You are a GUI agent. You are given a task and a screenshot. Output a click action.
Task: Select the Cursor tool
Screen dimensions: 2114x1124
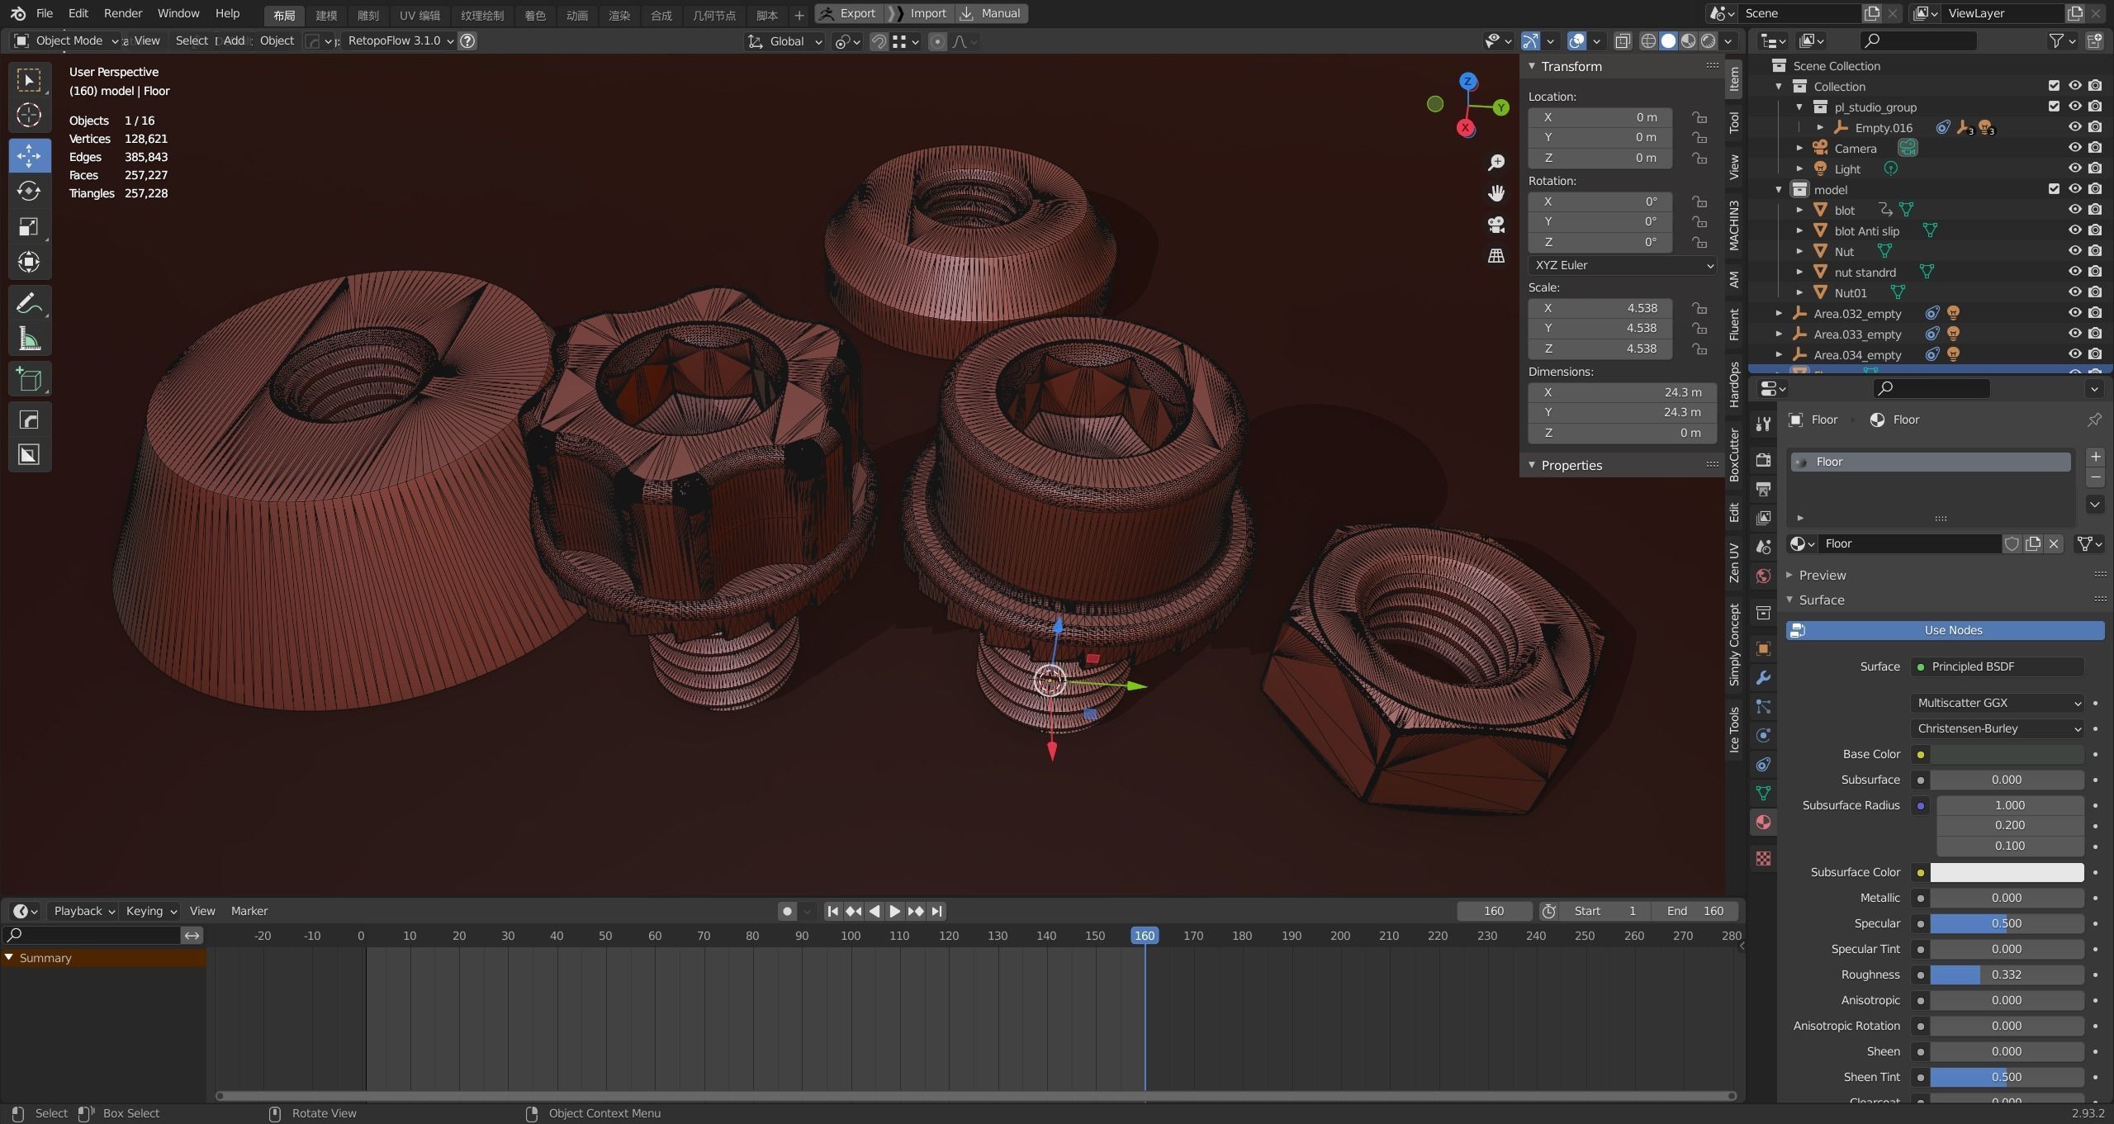click(x=29, y=115)
